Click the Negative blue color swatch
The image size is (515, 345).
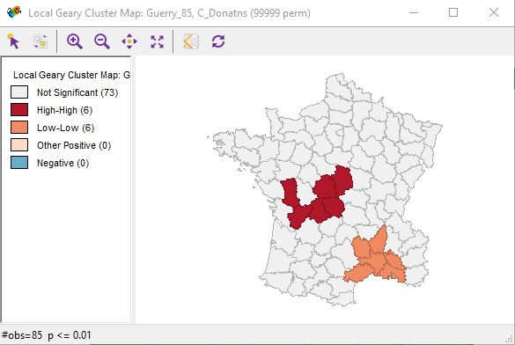(x=19, y=163)
